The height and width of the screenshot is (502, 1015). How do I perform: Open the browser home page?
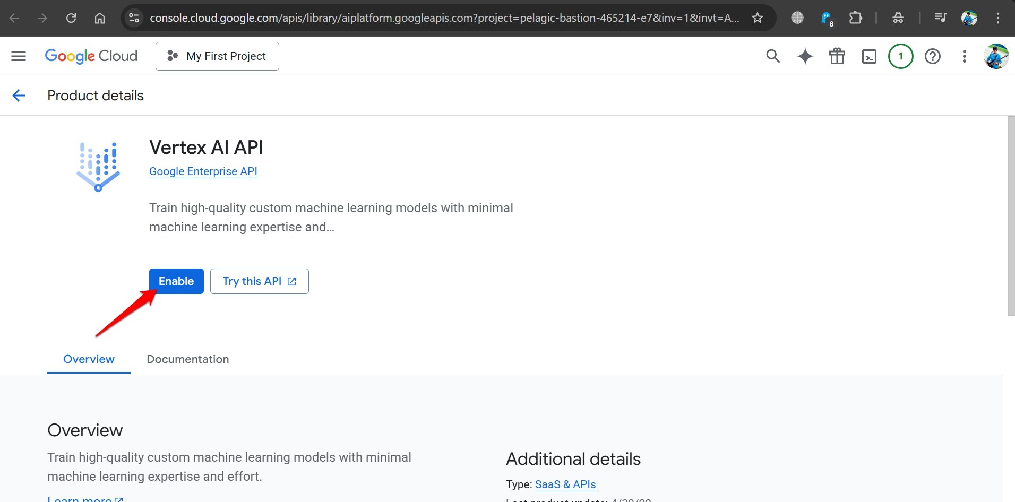tap(99, 18)
